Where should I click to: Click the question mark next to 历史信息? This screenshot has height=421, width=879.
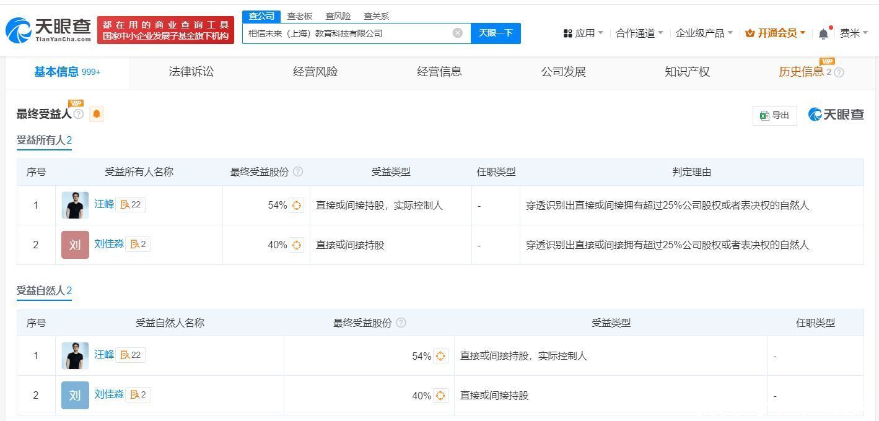(839, 72)
